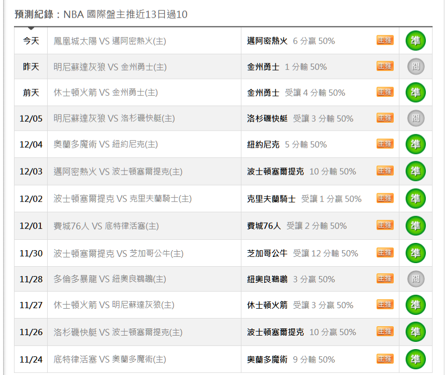The height and width of the screenshot is (375, 445).
Task: Select 波士頓塞爾提克 10 分贏 prediction
Action: pos(302,332)
